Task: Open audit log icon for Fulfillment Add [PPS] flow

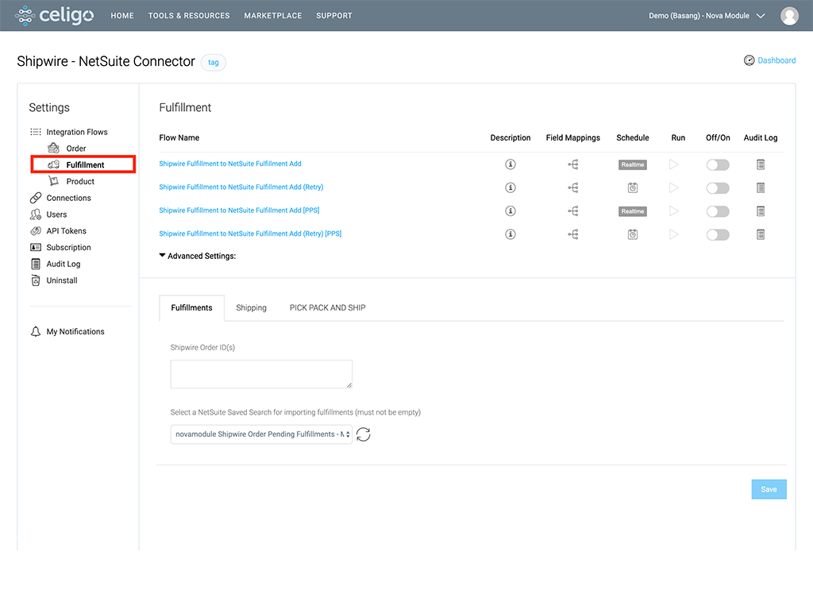Action: (761, 211)
